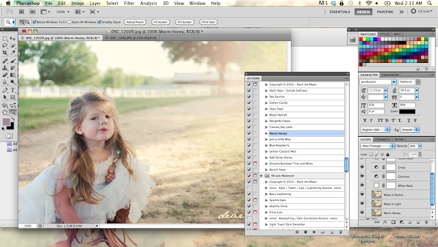Collapse the Miracle Makeover action set
The image size is (438, 247).
tap(261, 176)
